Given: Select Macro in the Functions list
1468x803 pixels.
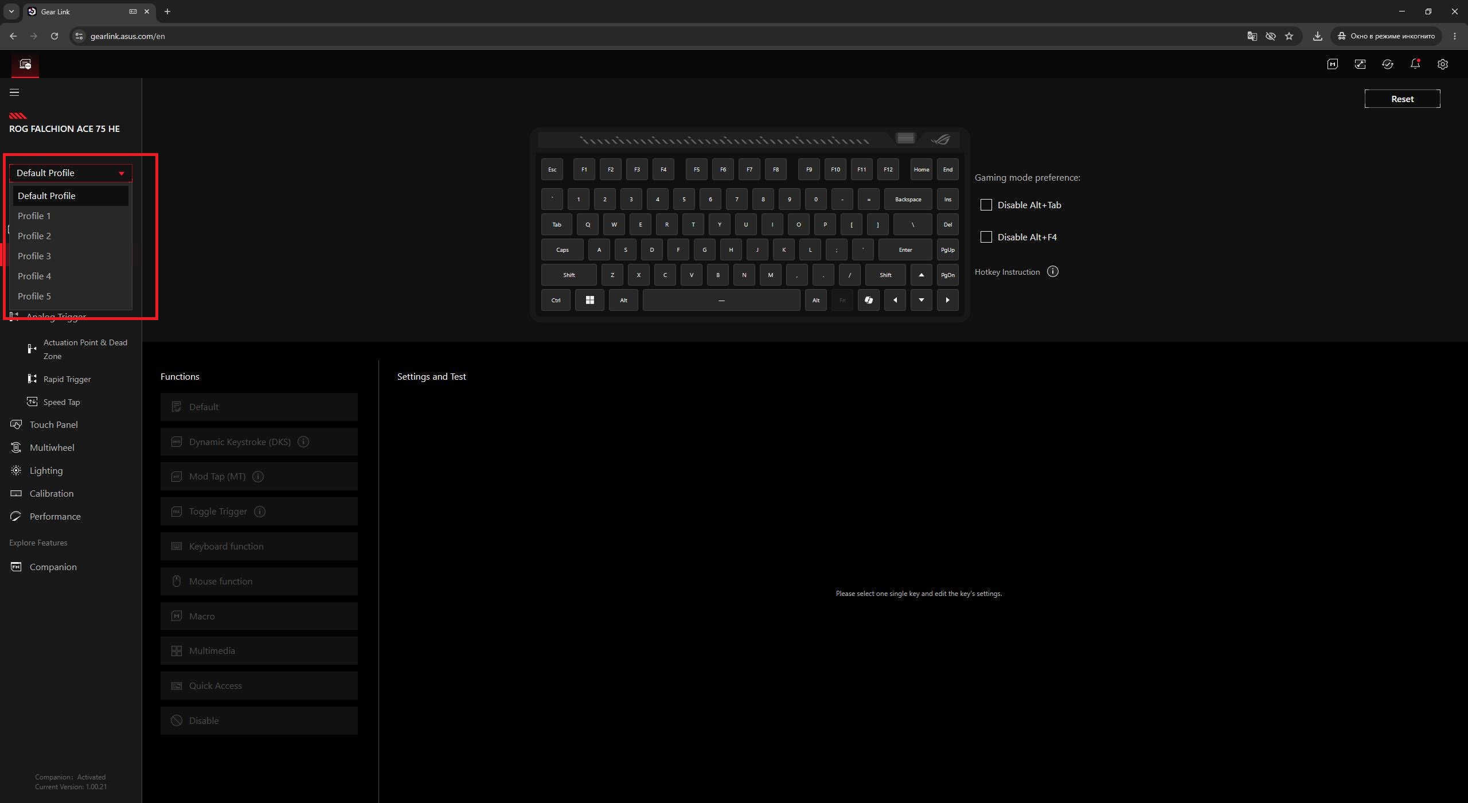Looking at the screenshot, I should coord(259,617).
